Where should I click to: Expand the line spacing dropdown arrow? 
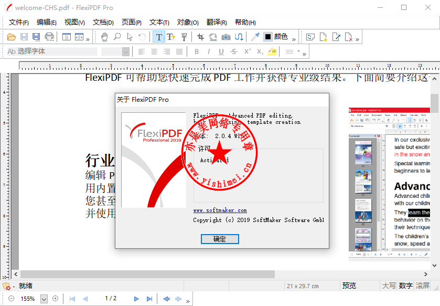tap(298, 51)
